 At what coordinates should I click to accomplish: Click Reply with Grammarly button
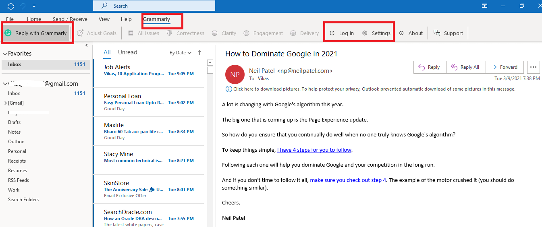[x=37, y=33]
